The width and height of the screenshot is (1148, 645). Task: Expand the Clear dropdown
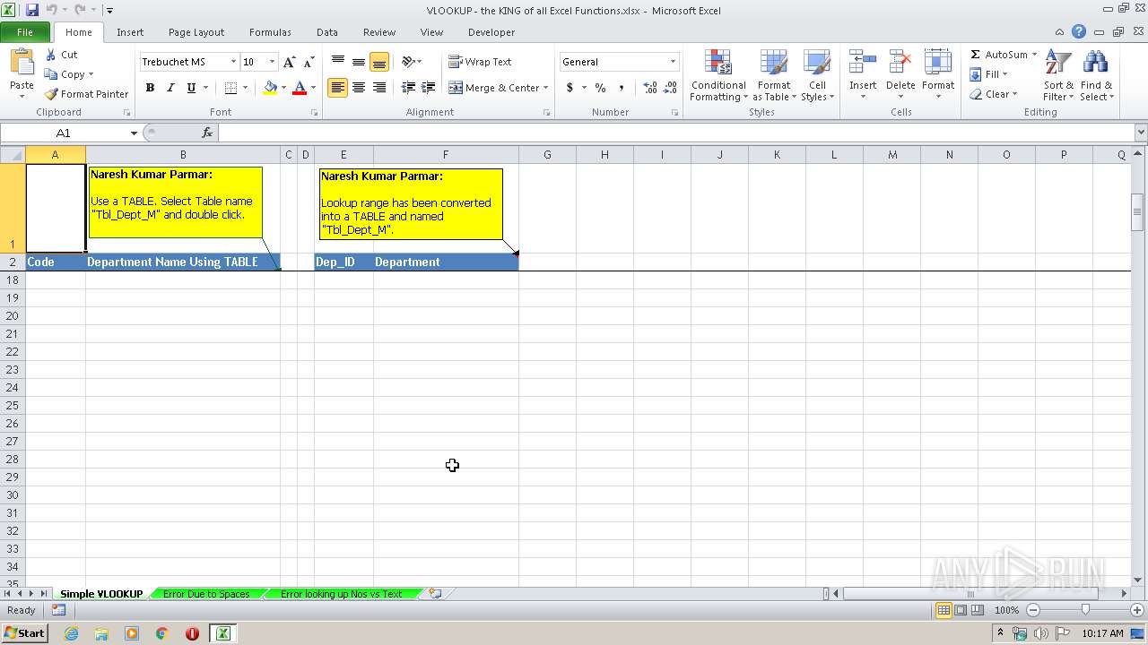point(1014,94)
